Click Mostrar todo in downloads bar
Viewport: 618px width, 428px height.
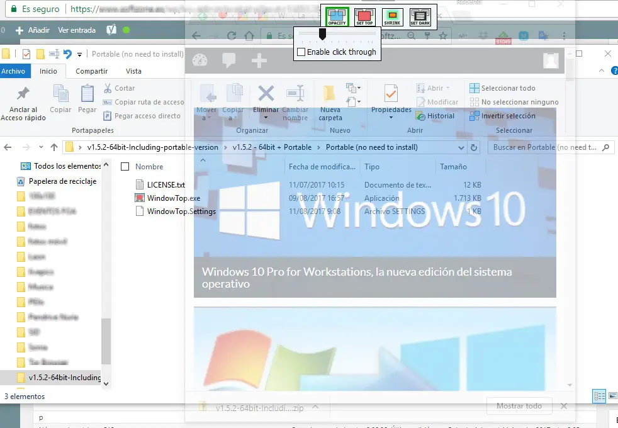519,406
